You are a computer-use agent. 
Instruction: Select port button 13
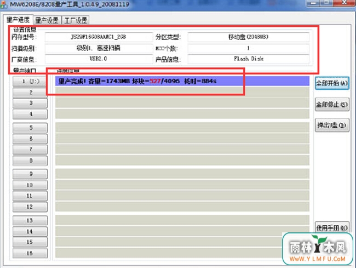click(30, 220)
